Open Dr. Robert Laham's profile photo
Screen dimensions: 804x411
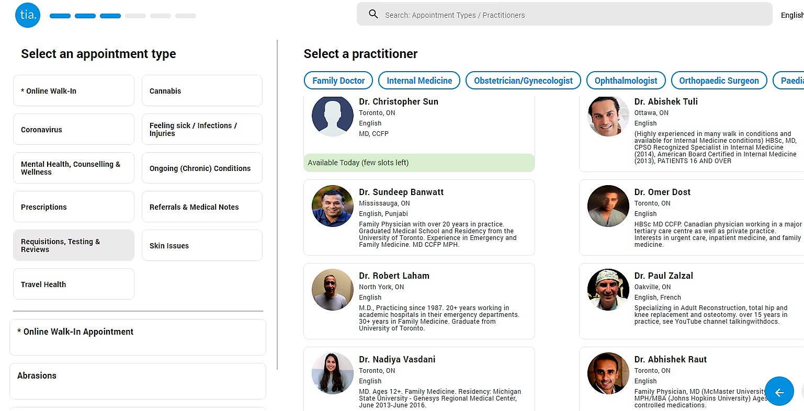point(333,290)
